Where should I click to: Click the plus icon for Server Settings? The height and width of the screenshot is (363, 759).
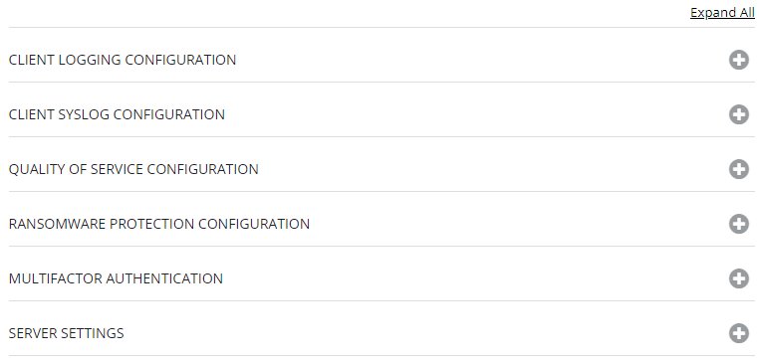[x=739, y=333]
